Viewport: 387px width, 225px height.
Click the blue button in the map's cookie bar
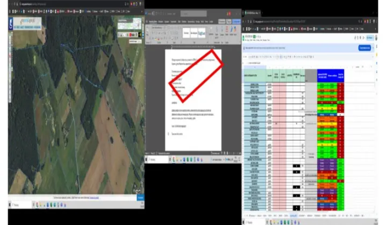pyautogui.click(x=140, y=198)
